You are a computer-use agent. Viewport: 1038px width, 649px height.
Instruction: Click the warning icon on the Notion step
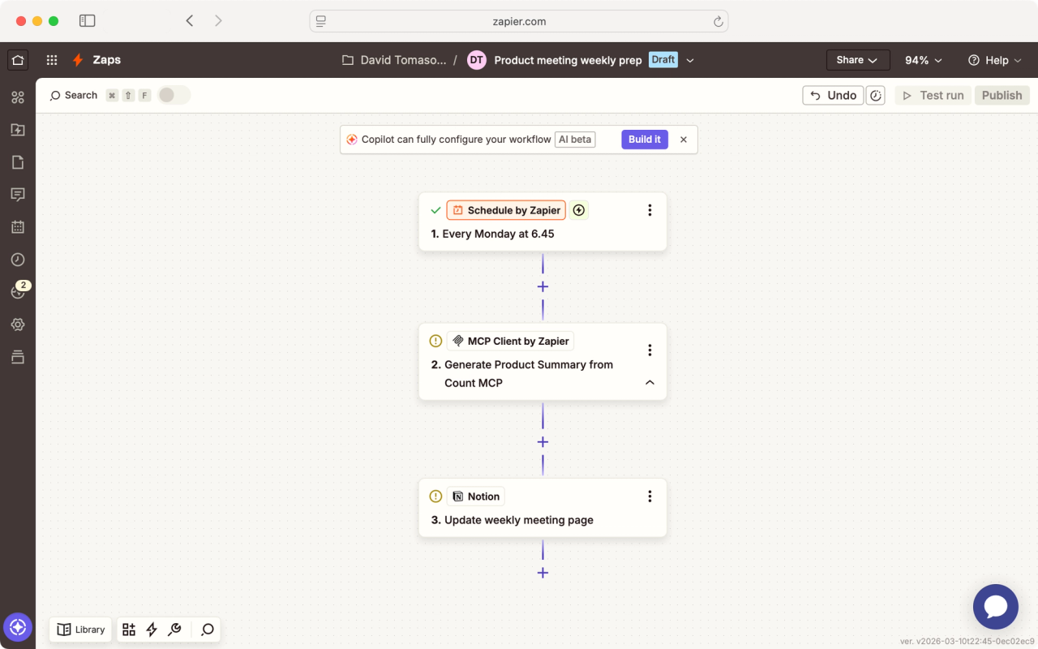tap(435, 496)
